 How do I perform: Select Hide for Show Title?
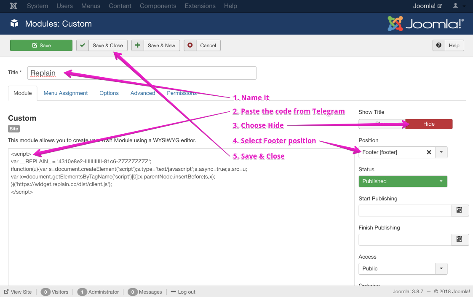coord(429,124)
